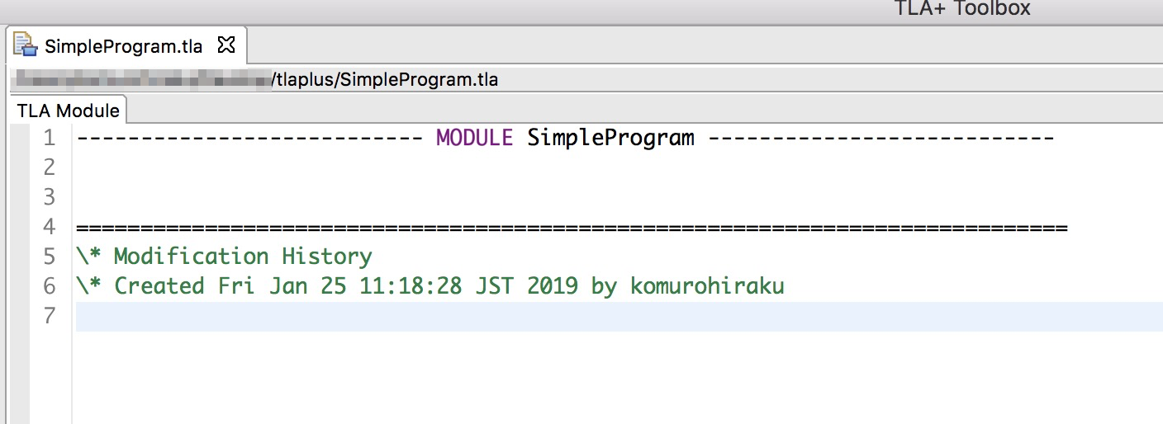Click the username komurohiraku in line 6
This screenshot has width=1163, height=424.
[x=707, y=286]
